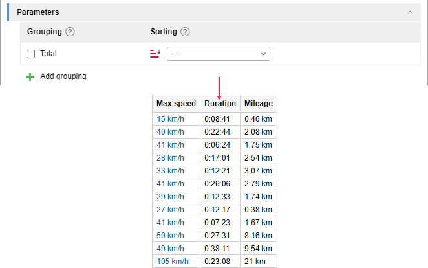Click the Parameters section header
This screenshot has height=268, width=428.
(215, 12)
